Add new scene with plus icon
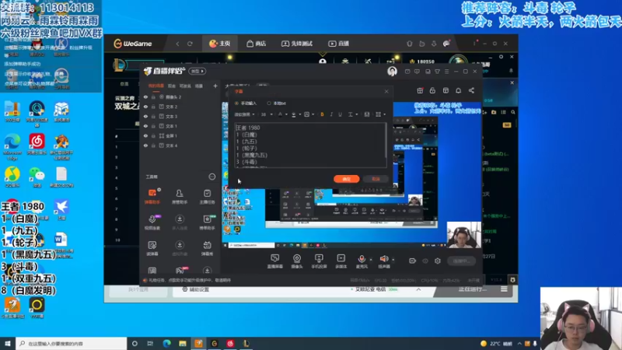Image resolution: width=622 pixels, height=350 pixels. (215, 86)
